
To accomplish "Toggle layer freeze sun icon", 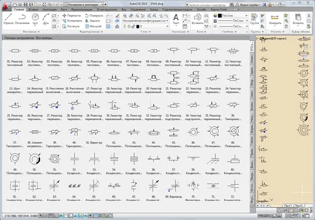I will pyautogui.click(x=129, y=26).
